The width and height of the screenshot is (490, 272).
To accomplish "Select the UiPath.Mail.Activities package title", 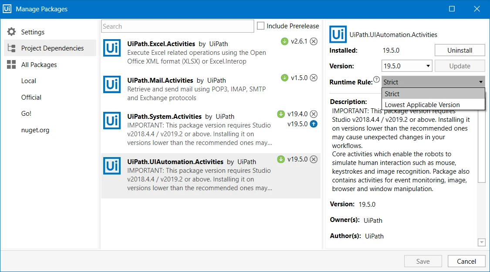I will coord(160,80).
